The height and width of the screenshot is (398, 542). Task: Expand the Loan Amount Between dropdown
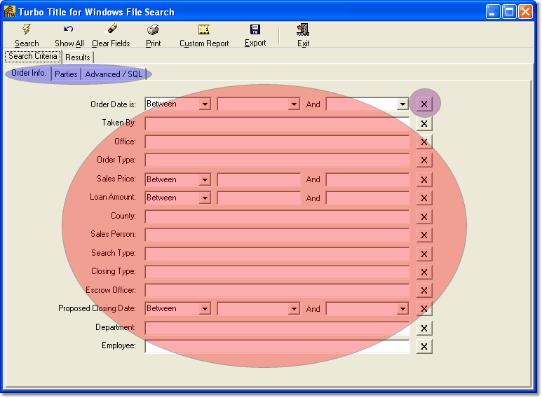point(205,198)
